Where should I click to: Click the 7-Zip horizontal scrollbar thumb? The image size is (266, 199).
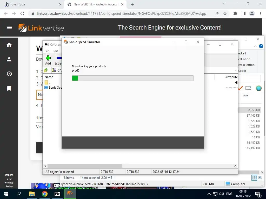pyautogui.click(x=85, y=166)
